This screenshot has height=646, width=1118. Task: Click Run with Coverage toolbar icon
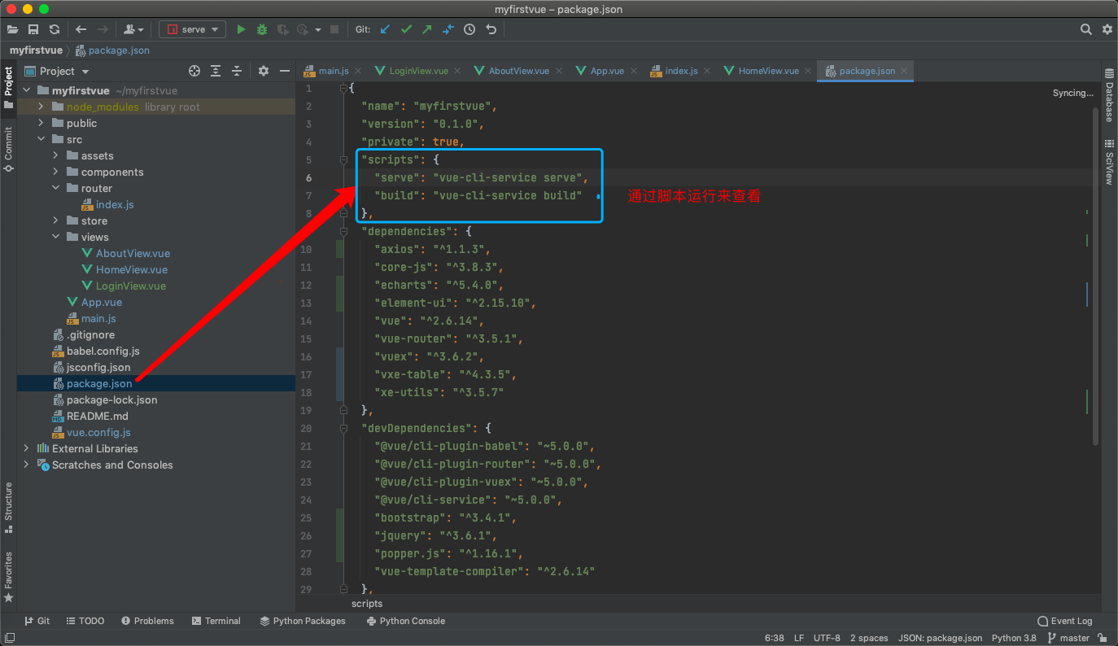[282, 29]
